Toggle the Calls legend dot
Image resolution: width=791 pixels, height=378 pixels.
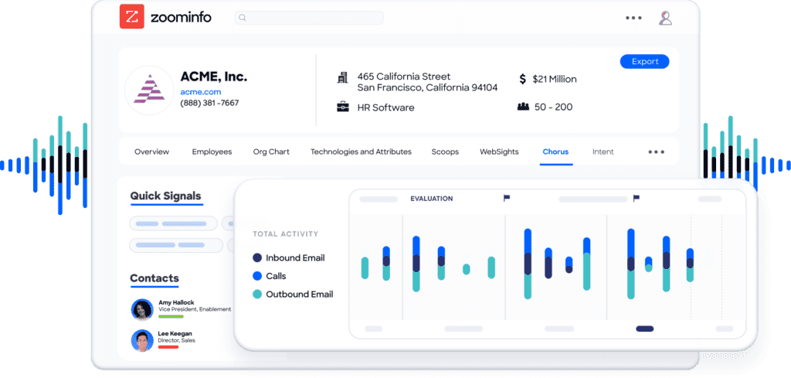point(256,276)
